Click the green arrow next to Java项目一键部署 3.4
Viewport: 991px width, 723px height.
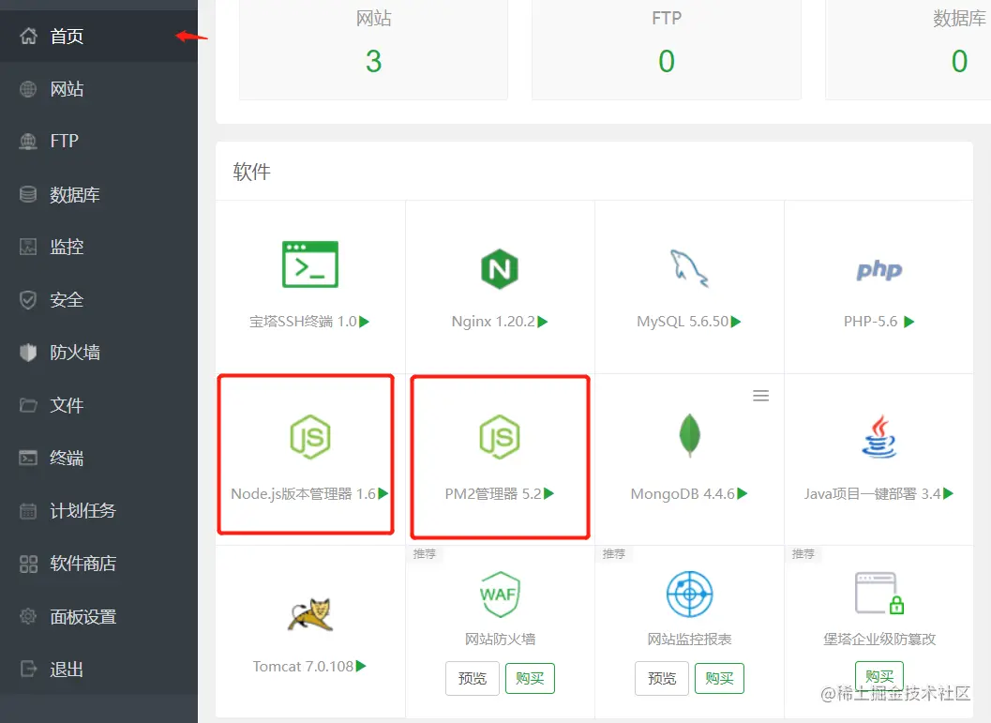948,493
